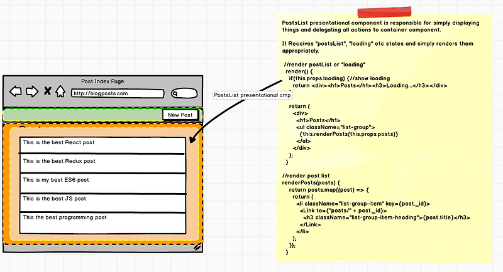503x272 pixels.
Task: Click '<ul className="list-group">' code line
Action: (335, 127)
